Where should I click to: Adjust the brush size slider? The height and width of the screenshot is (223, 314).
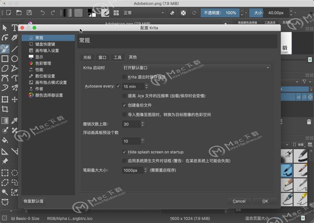coord(269,13)
